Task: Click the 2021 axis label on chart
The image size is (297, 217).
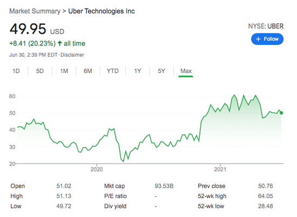Action: 220,169
